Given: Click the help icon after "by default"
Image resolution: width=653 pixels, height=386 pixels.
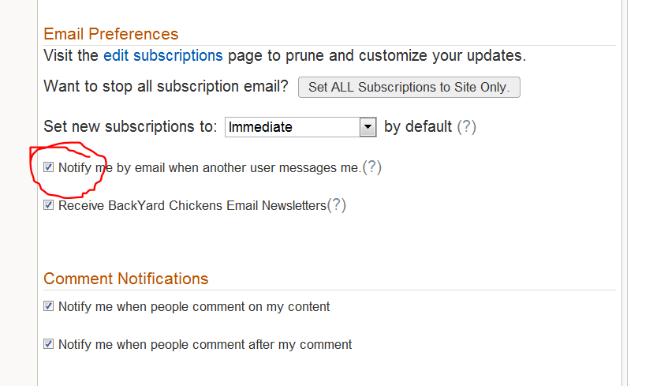Looking at the screenshot, I should [467, 126].
